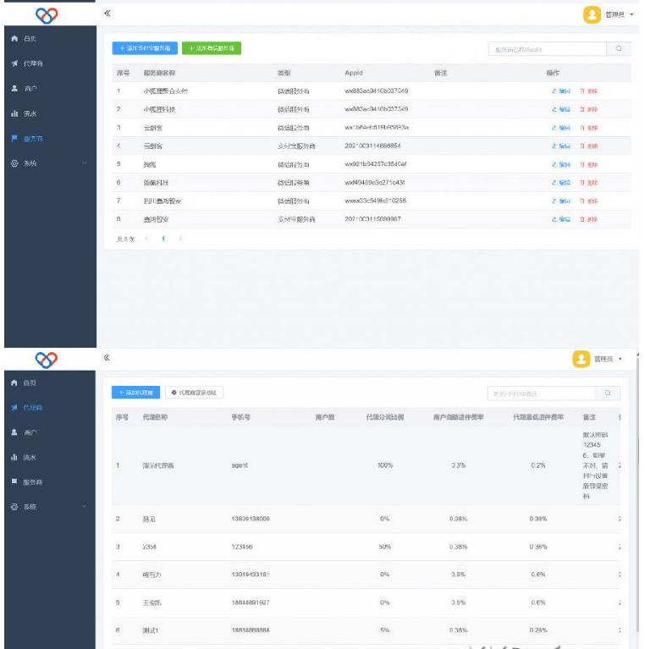645x649 pixels.
Task: Click the blue 添加代理商 button
Action: tap(135, 393)
